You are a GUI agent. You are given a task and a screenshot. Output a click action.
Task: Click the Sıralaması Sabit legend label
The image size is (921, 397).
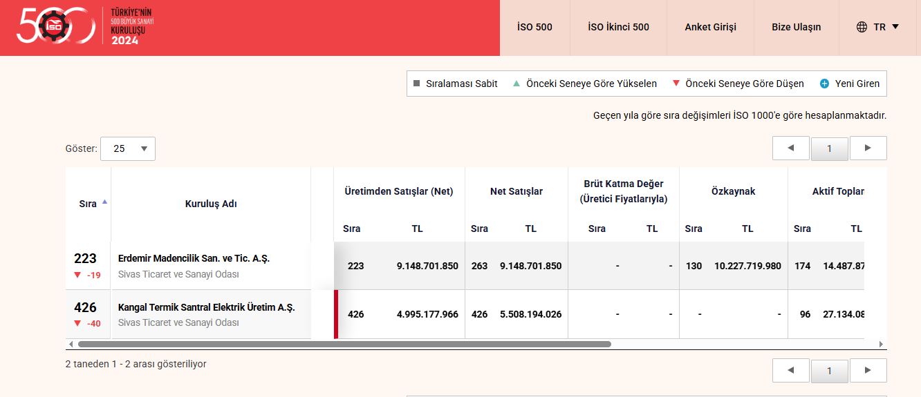click(462, 84)
